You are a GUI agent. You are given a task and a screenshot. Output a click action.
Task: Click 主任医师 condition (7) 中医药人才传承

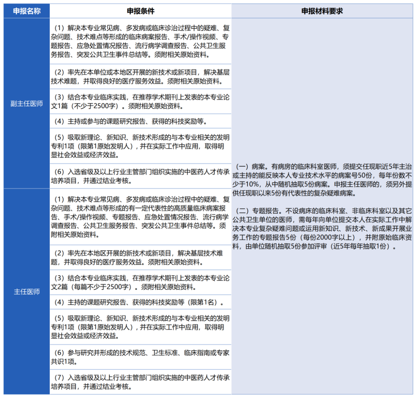click(x=141, y=382)
